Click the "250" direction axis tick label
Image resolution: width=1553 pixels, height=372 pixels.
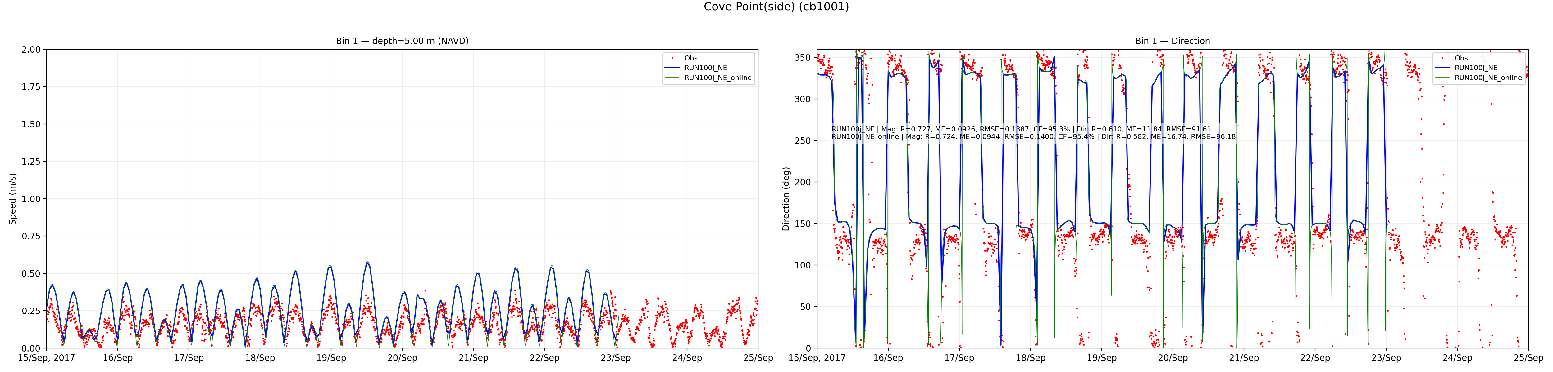[803, 141]
